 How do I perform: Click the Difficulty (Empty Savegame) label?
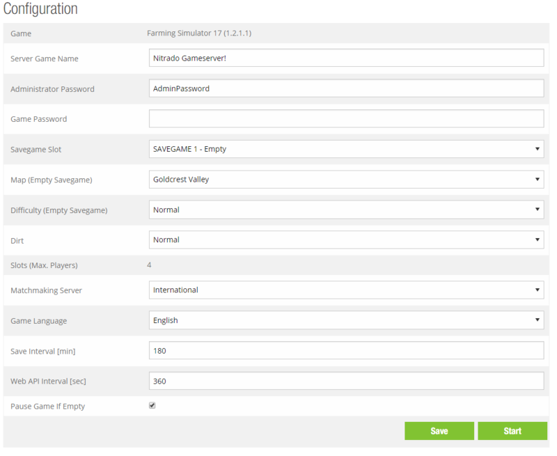(x=59, y=211)
